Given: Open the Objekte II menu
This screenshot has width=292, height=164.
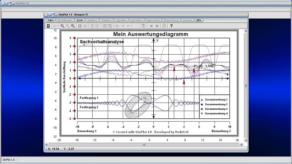Looking at the screenshot, I should point(106,20).
